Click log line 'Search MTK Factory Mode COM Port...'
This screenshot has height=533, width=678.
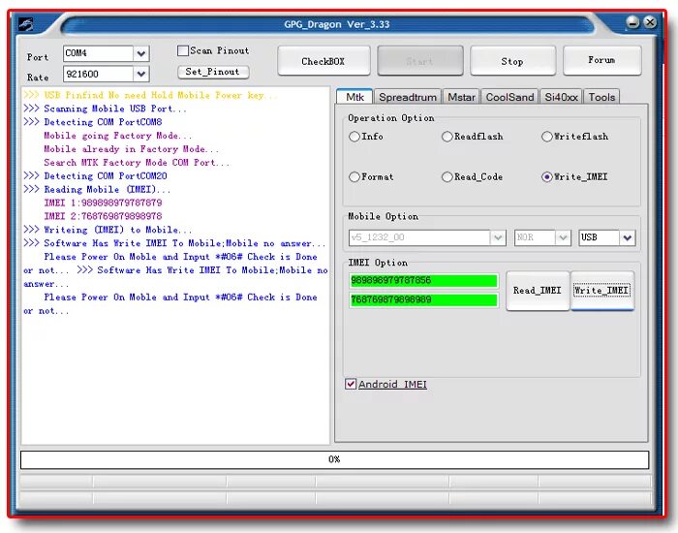(x=137, y=163)
